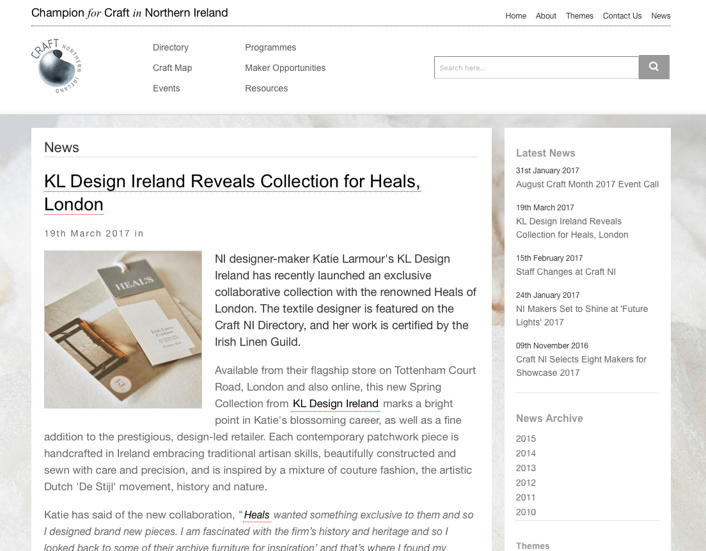The image size is (706, 551).
Task: Open the Directory section
Action: [x=171, y=47]
